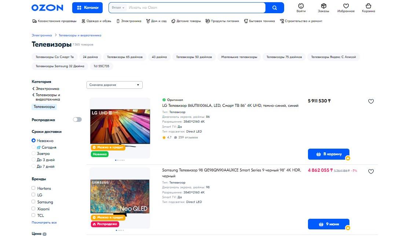Select Сегодня delivery option
This screenshot has height=236, width=400.
[x=33, y=147]
